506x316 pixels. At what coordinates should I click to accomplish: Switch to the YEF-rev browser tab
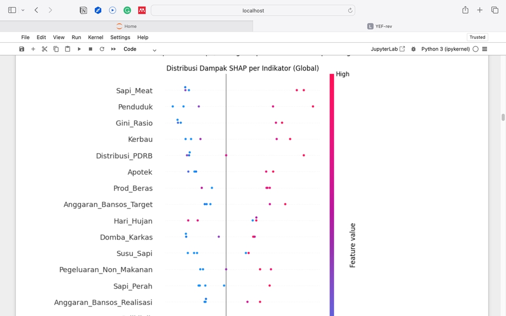(379, 26)
